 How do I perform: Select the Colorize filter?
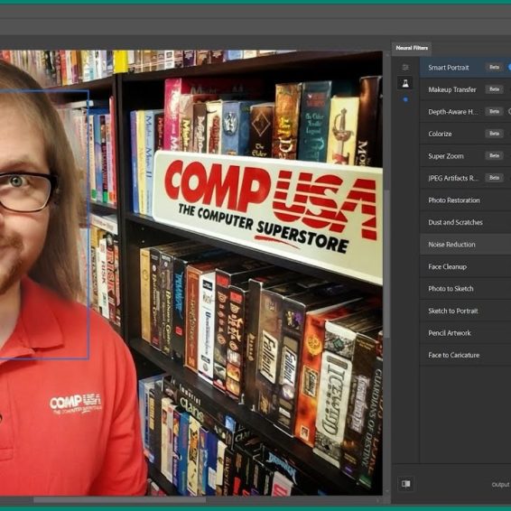pyautogui.click(x=465, y=134)
